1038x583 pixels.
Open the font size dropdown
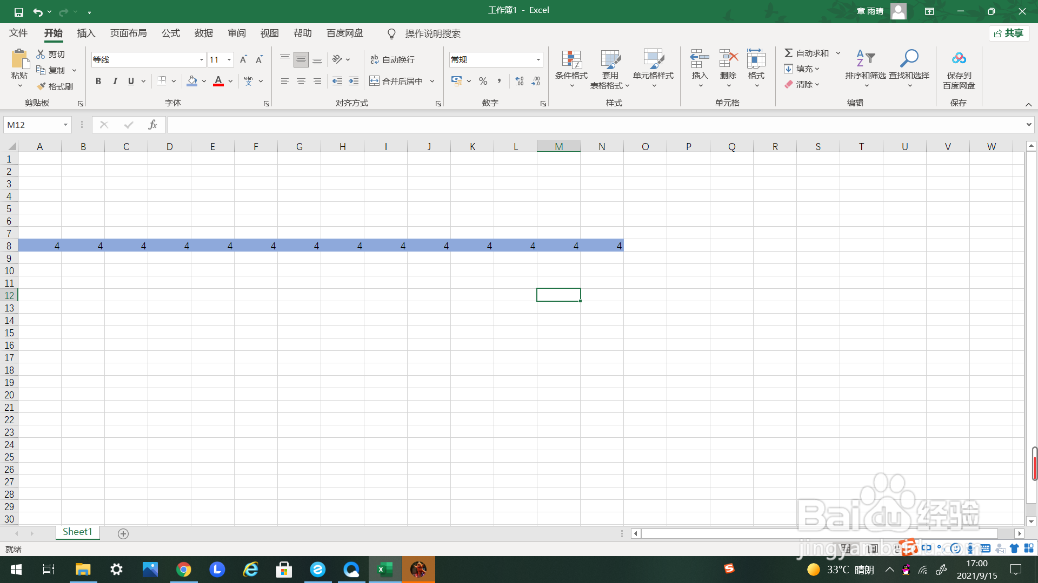(229, 59)
